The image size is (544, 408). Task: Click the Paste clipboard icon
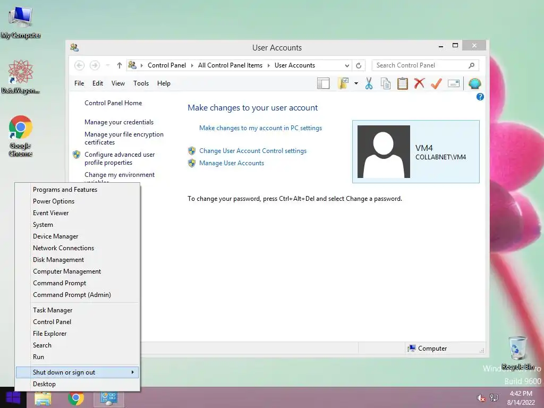click(403, 83)
